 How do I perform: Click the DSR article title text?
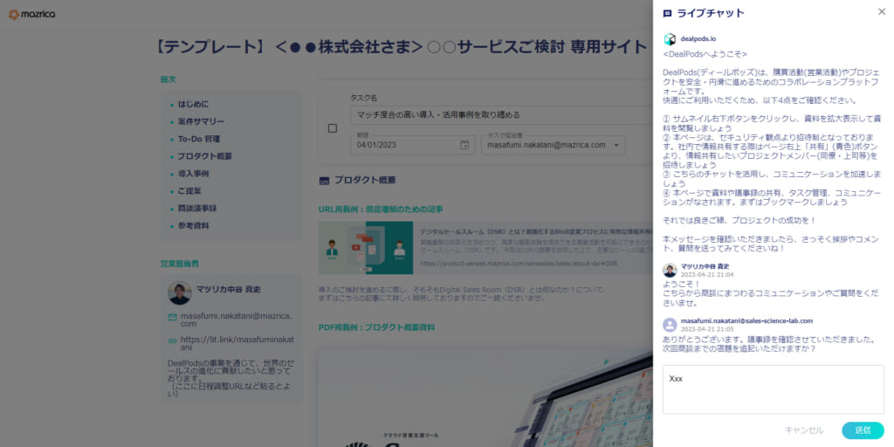[536, 232]
